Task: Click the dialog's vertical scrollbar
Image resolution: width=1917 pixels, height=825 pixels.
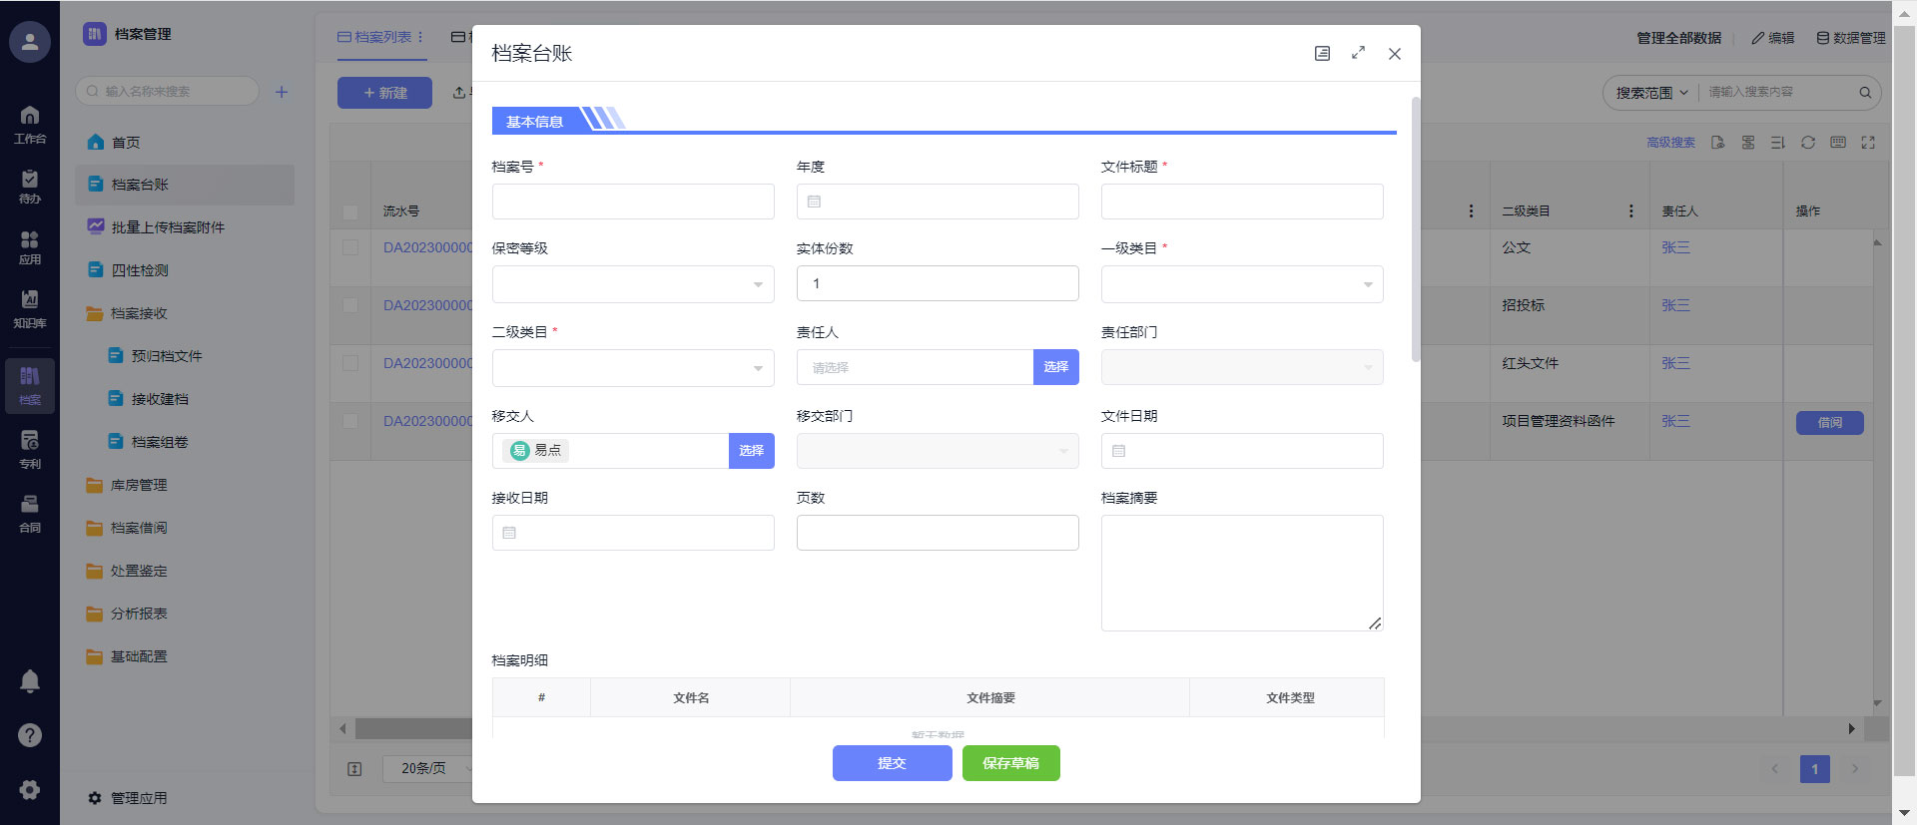Action: [1415, 229]
